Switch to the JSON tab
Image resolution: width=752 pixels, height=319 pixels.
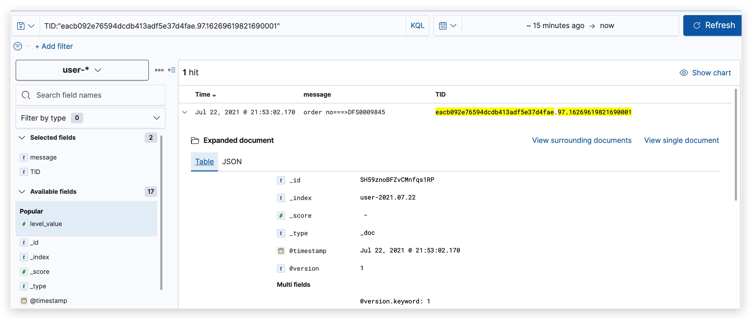coord(232,162)
